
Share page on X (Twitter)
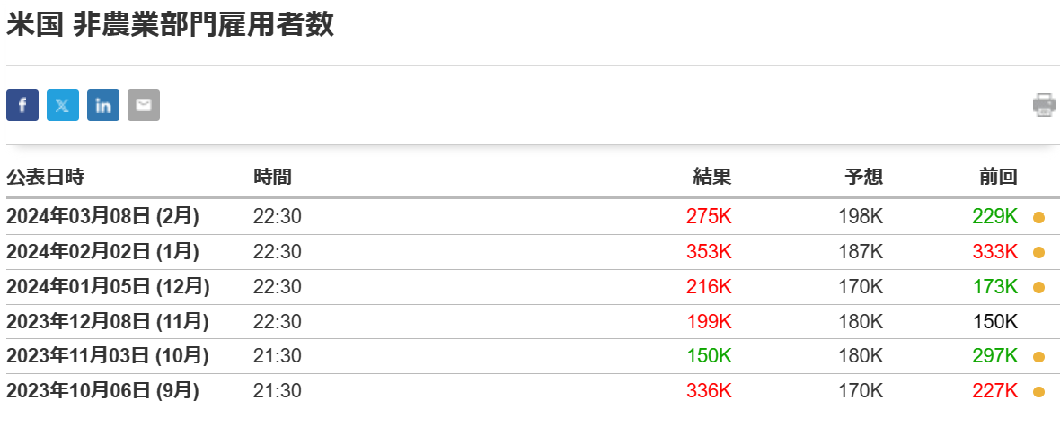pyautogui.click(x=63, y=105)
